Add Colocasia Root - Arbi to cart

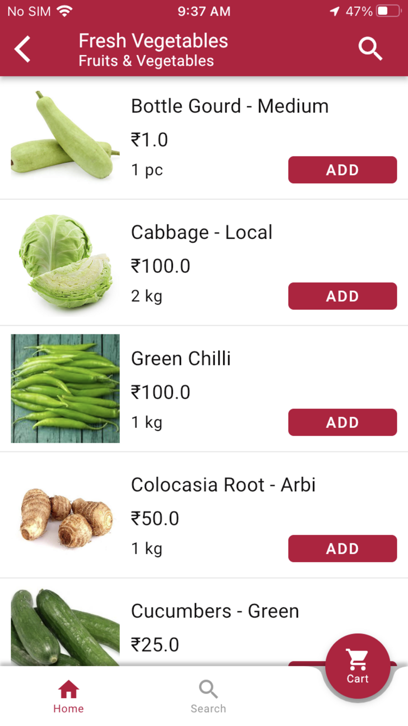pyautogui.click(x=342, y=548)
